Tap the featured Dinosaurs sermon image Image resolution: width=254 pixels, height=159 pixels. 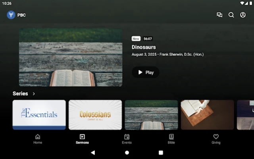point(71,57)
